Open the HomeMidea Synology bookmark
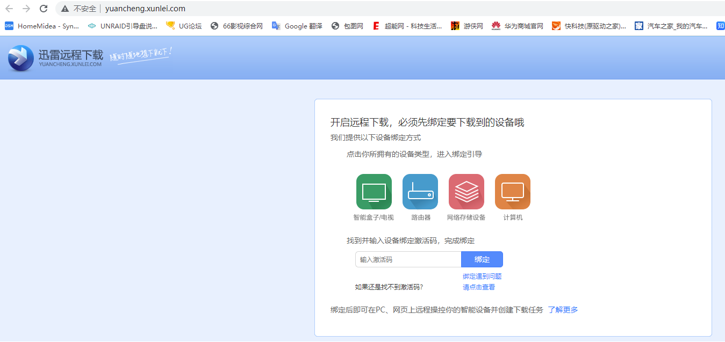 coord(42,26)
